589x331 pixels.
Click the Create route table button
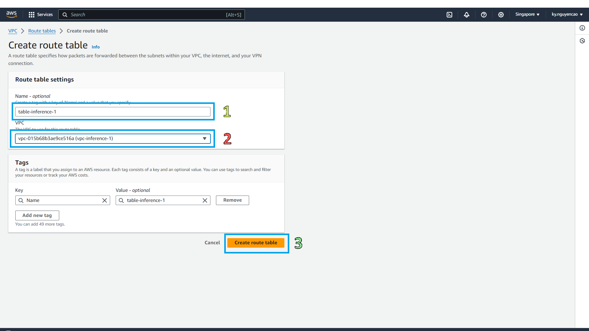point(256,243)
